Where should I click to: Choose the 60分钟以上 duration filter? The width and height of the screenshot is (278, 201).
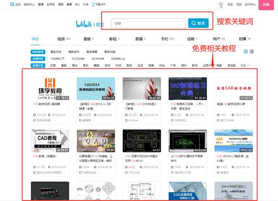pos(118,58)
